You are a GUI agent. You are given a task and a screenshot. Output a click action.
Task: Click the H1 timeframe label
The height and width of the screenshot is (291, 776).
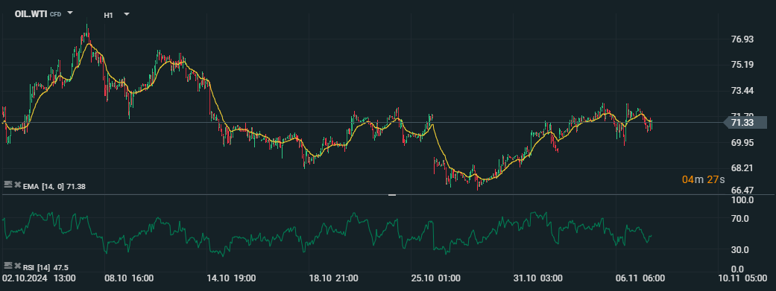[x=108, y=16]
